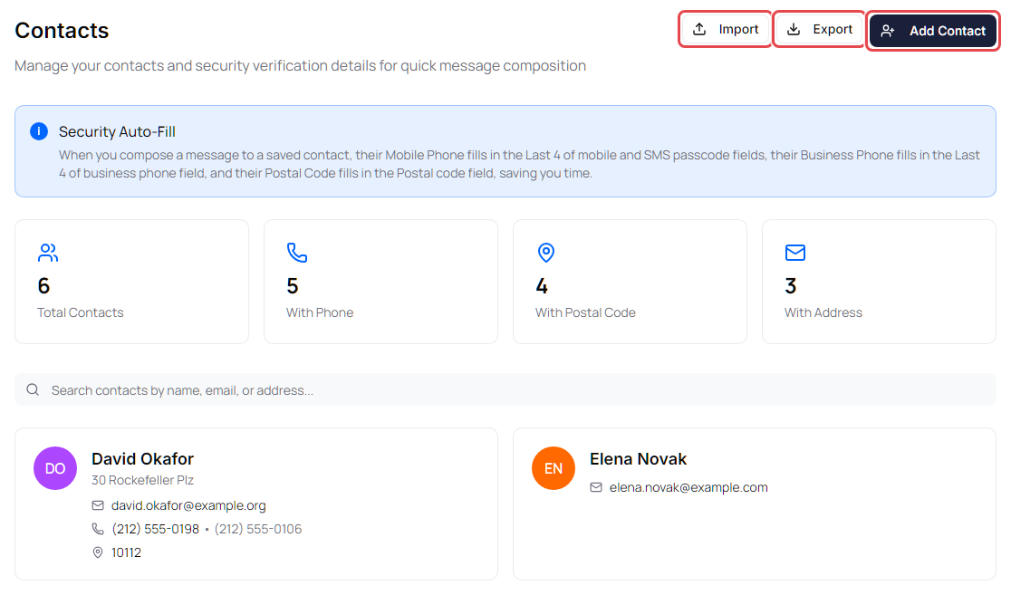Open the Elena Novak contact name

pos(639,459)
